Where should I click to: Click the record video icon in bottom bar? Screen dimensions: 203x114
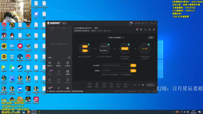point(135,85)
